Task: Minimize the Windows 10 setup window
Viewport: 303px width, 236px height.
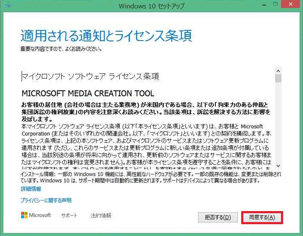Action: pos(264,5)
